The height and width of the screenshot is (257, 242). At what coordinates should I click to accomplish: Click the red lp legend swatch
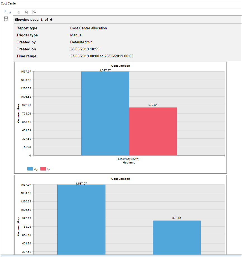pyautogui.click(x=43, y=169)
